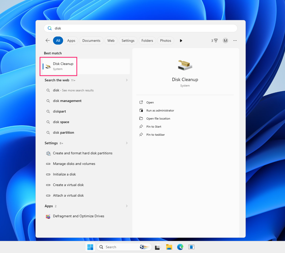Viewport: 285px width, 253px height.
Task: Click the Create and format partitions gear icon
Action: tap(48, 153)
